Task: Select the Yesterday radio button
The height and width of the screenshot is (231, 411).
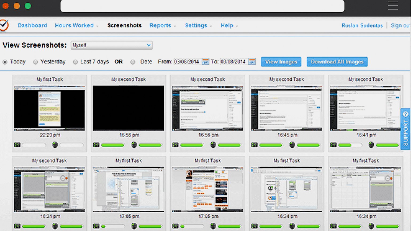Action: click(35, 62)
